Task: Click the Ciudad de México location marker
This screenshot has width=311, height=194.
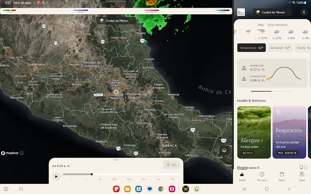Action: [x=116, y=92]
